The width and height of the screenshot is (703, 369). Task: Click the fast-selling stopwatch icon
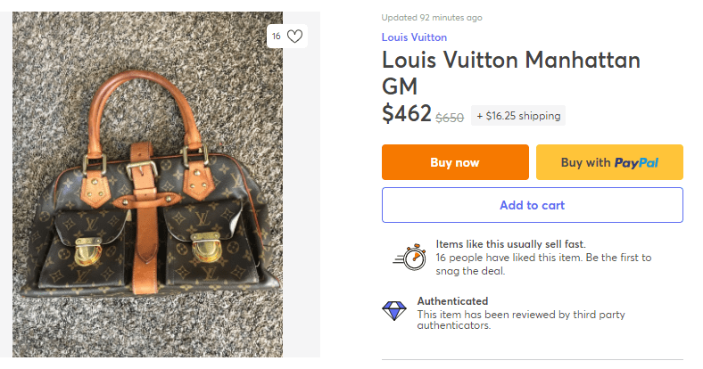coord(411,257)
